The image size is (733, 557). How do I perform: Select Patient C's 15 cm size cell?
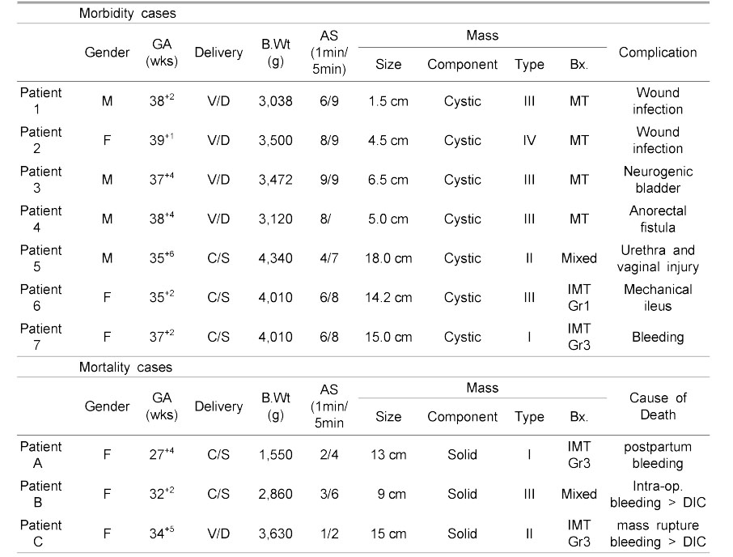[x=388, y=534]
